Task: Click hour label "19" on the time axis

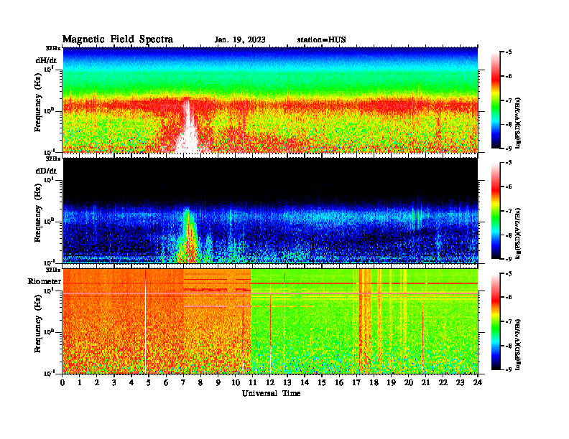Action: 391,382
